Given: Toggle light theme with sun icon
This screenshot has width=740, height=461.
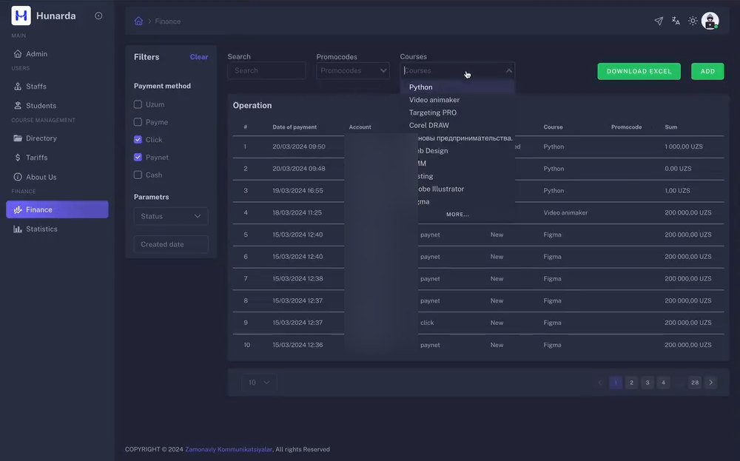Looking at the screenshot, I should click(693, 21).
